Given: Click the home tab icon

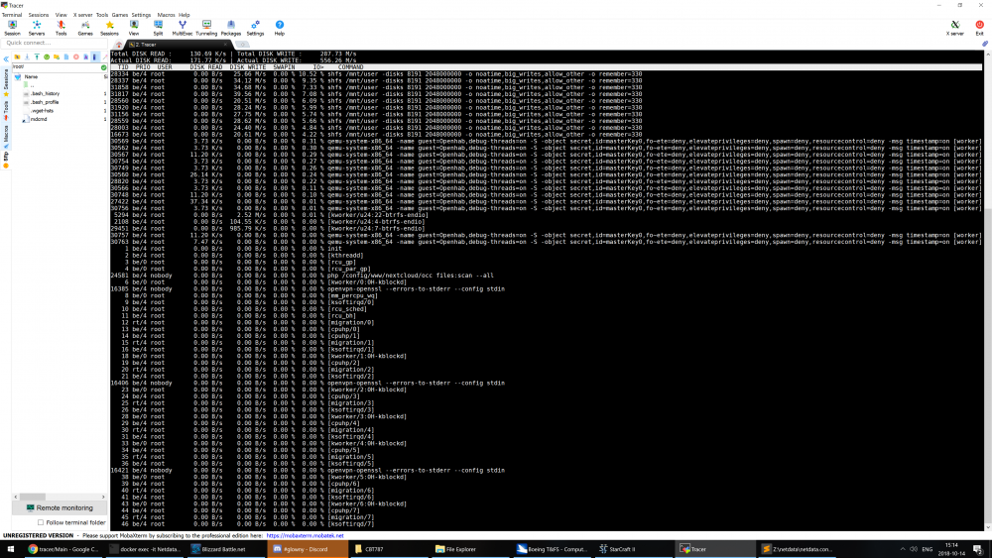Looking at the screenshot, I should point(118,45).
